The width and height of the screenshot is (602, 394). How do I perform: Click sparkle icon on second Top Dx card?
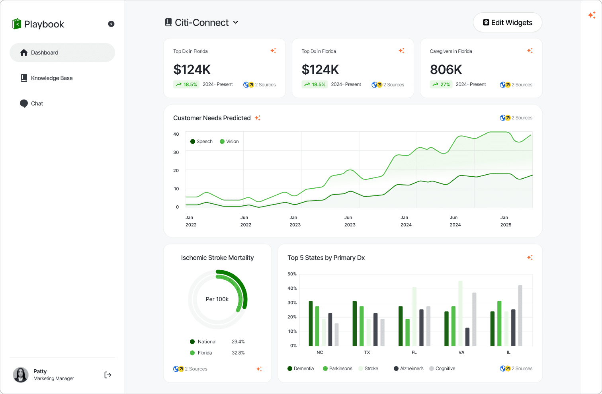401,51
